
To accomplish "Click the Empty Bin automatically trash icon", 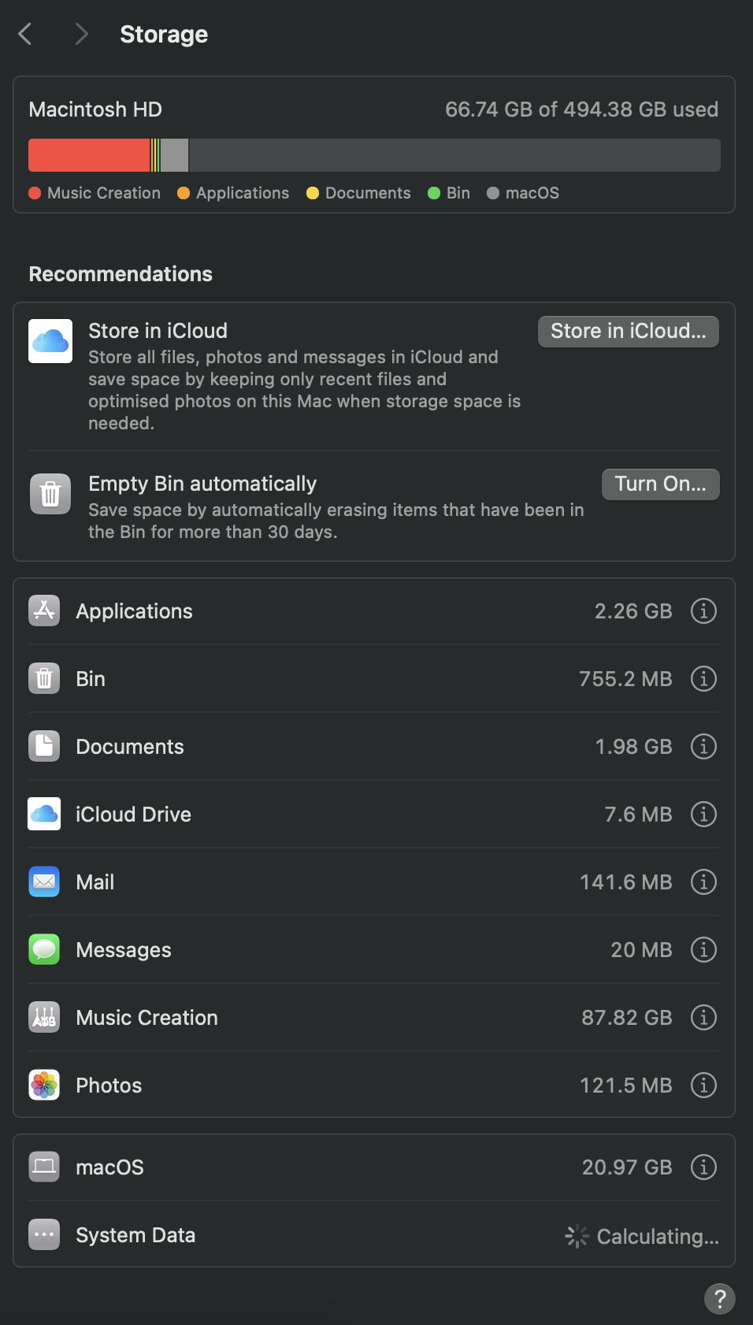I will [50, 494].
